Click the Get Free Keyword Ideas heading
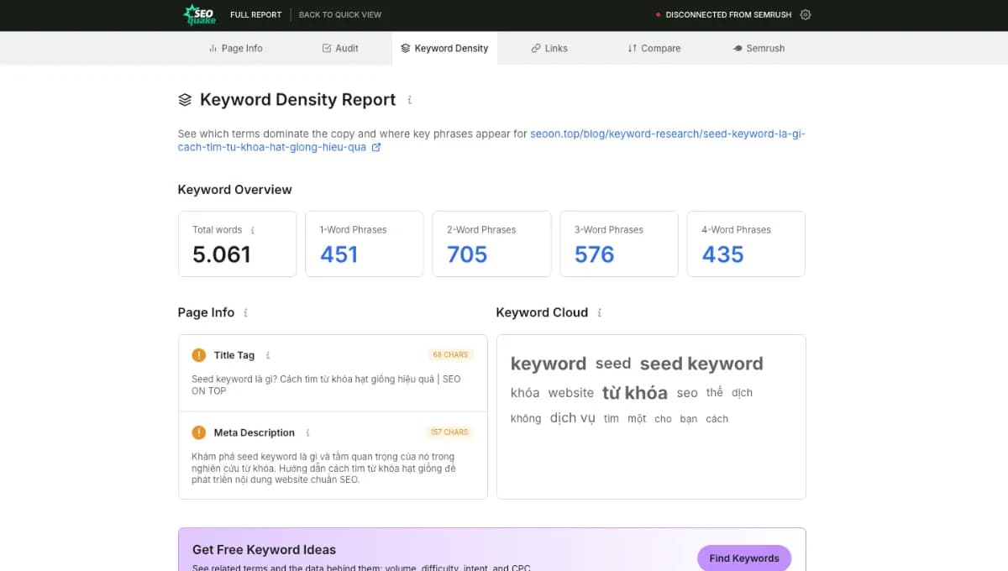 [264, 550]
